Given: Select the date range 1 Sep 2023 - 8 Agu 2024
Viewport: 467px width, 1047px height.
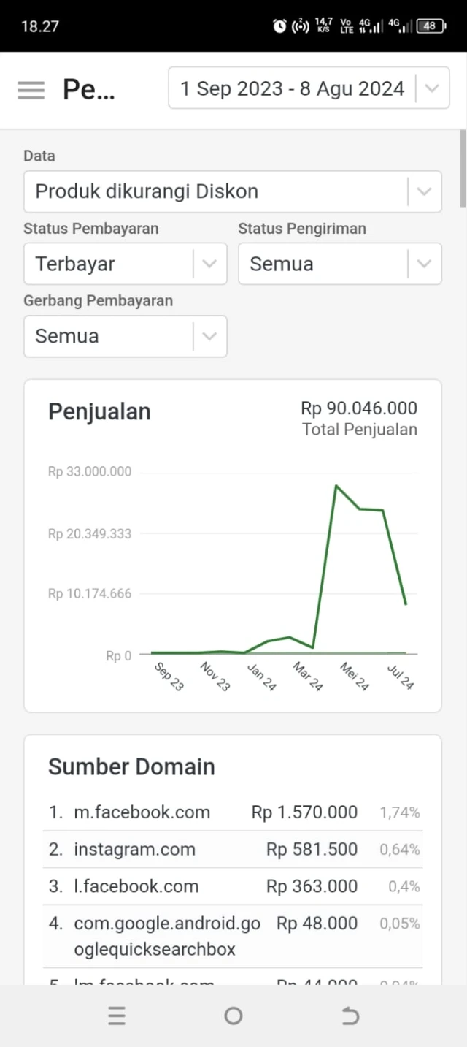Looking at the screenshot, I should [292, 88].
